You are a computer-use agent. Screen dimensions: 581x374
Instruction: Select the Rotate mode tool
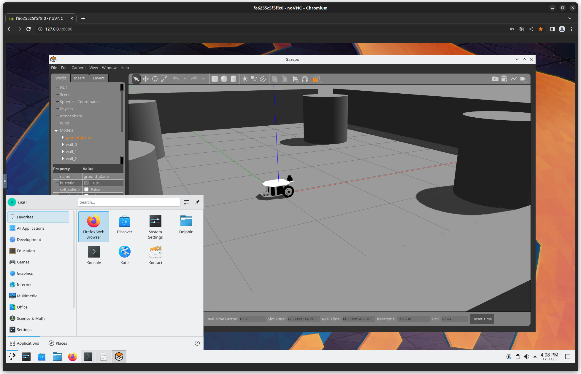click(x=155, y=79)
